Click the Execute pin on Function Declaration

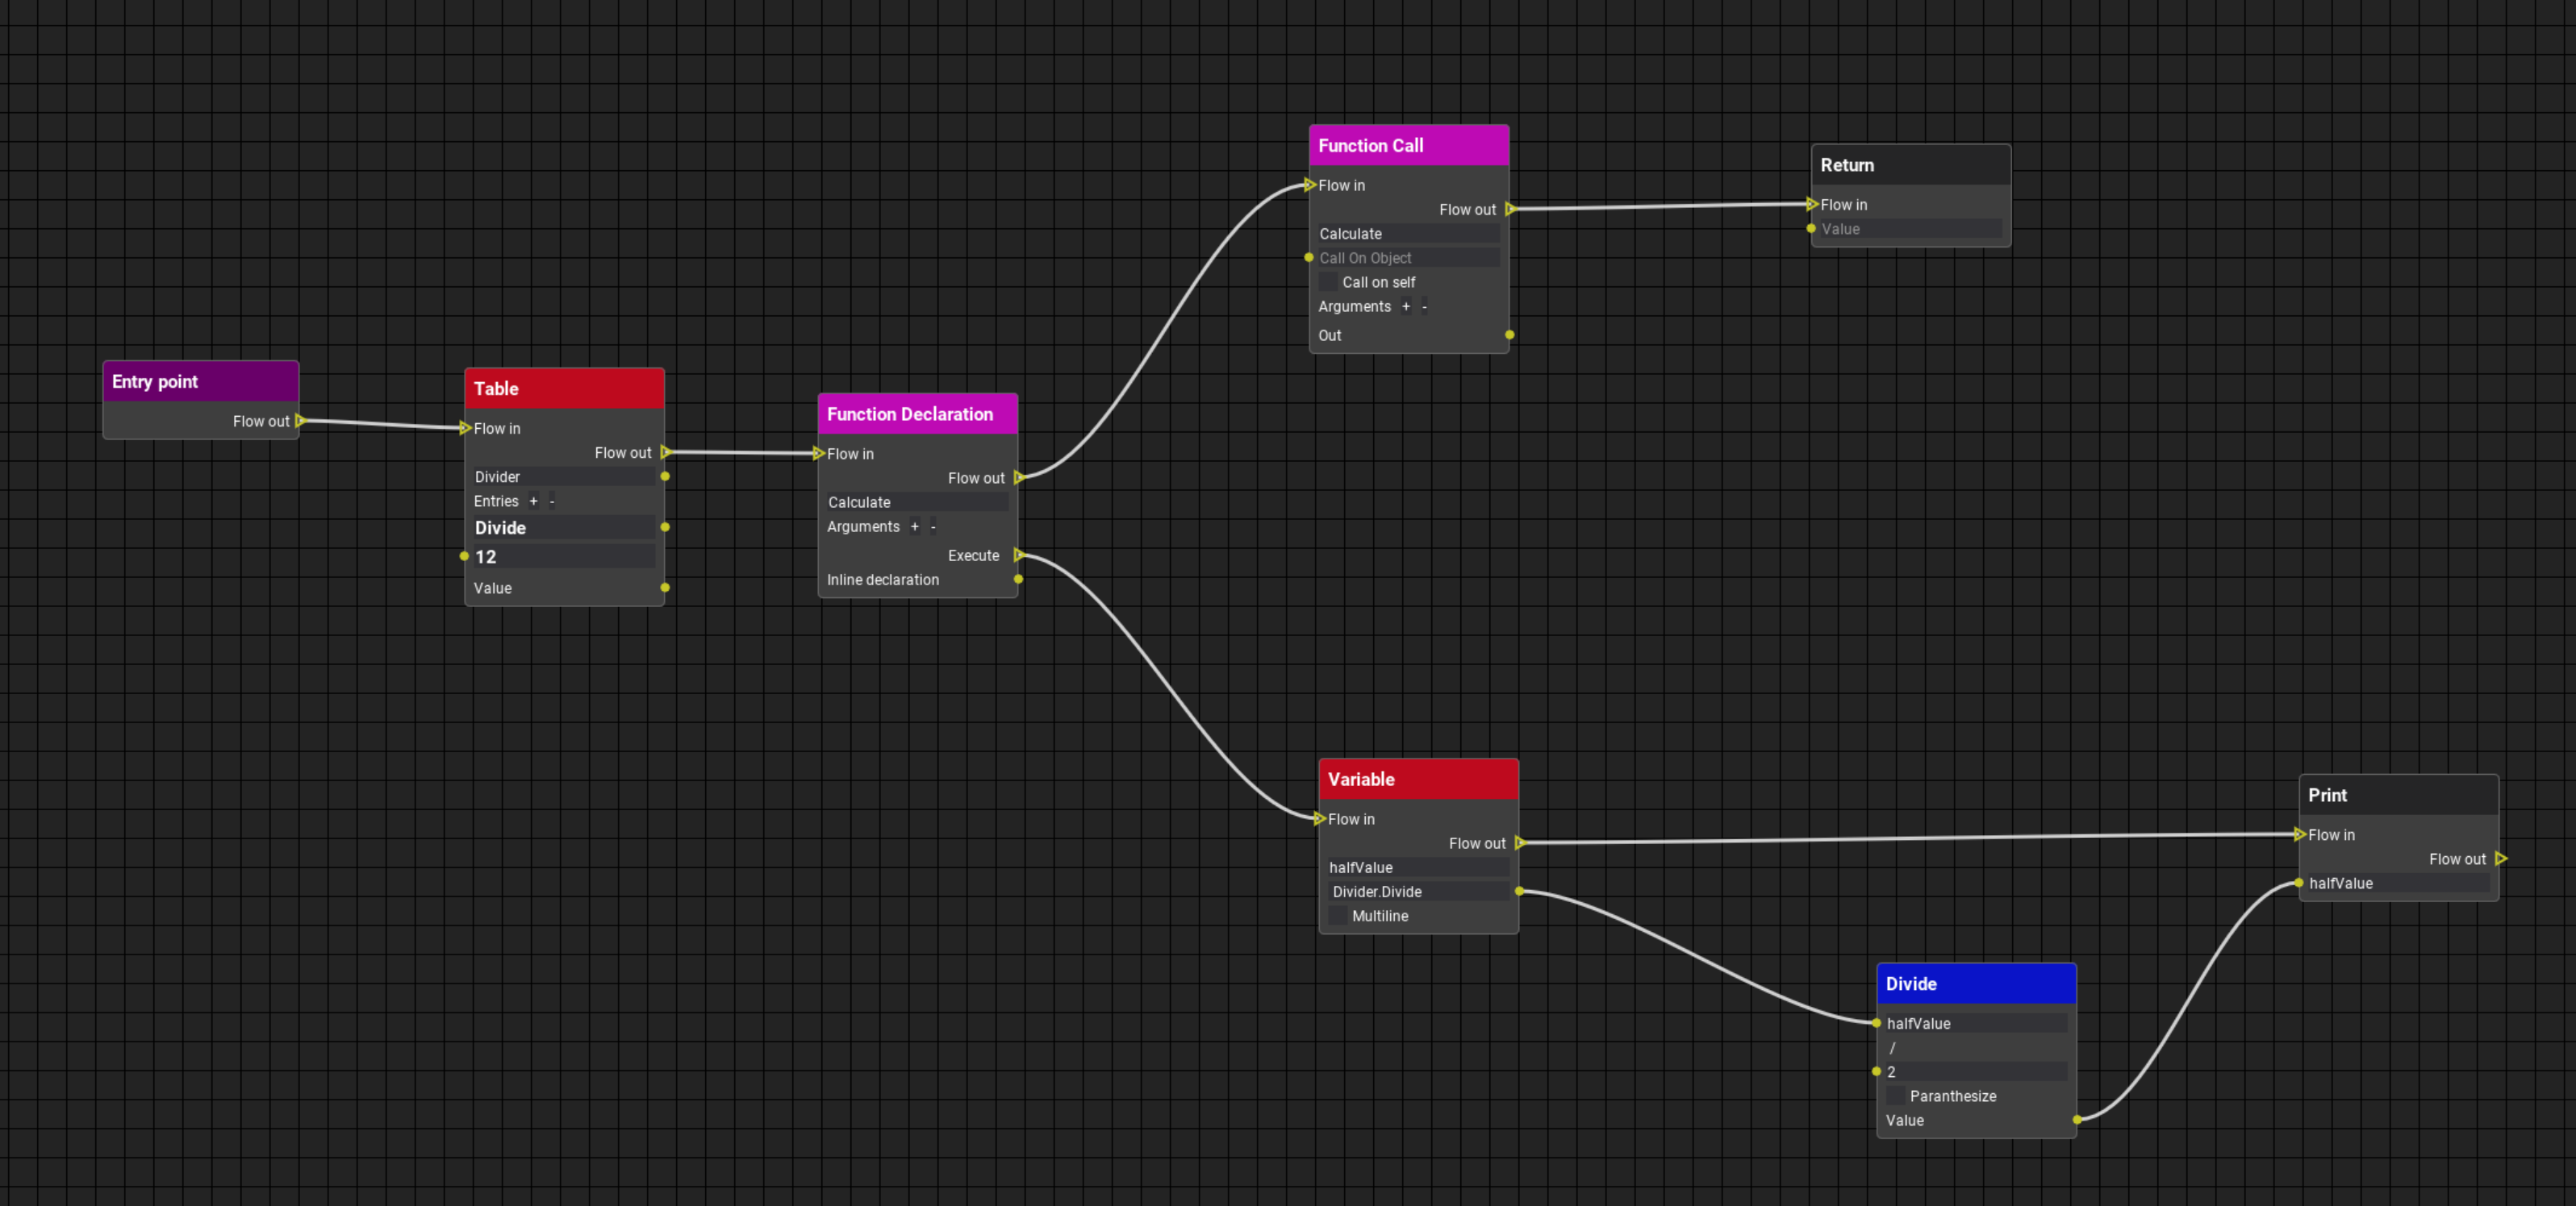point(1020,555)
